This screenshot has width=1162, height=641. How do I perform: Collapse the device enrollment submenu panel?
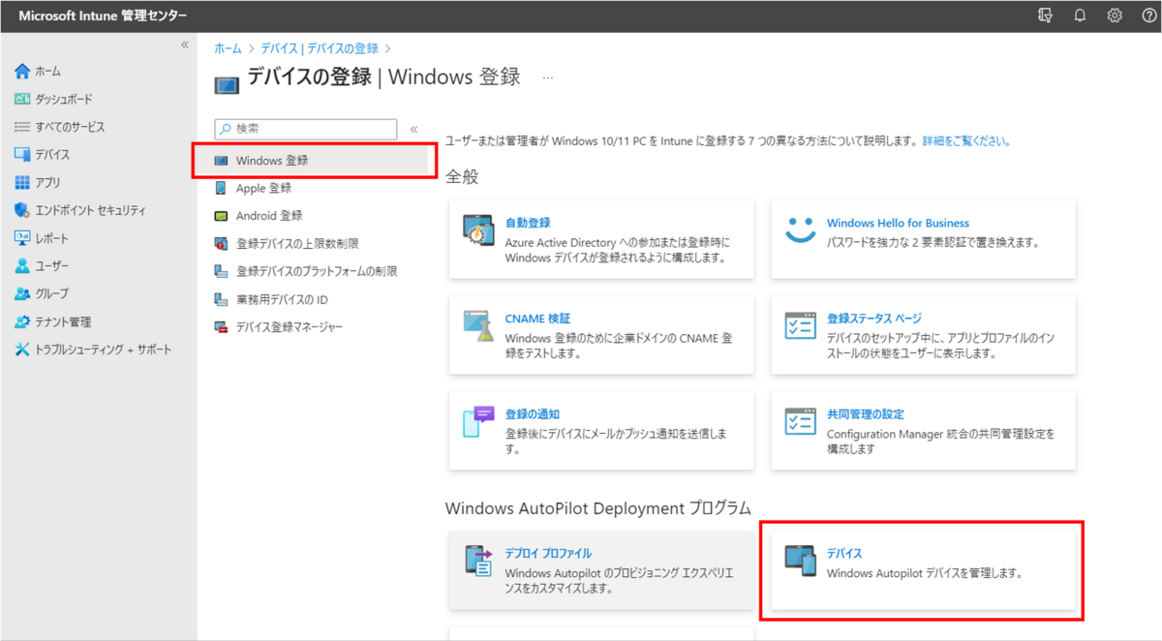[x=413, y=129]
